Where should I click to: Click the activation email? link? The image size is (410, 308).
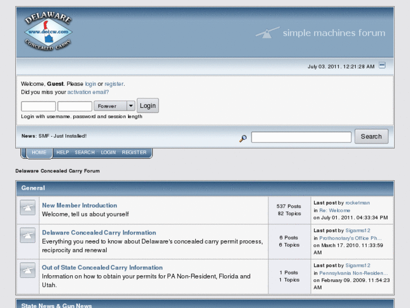tap(88, 92)
